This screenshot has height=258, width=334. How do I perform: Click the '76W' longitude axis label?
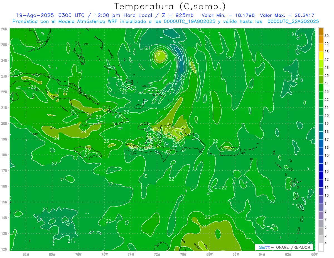click(104, 254)
